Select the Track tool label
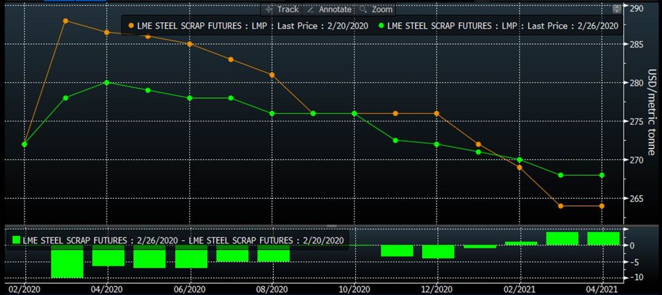This screenshot has height=295, width=662. [288, 9]
